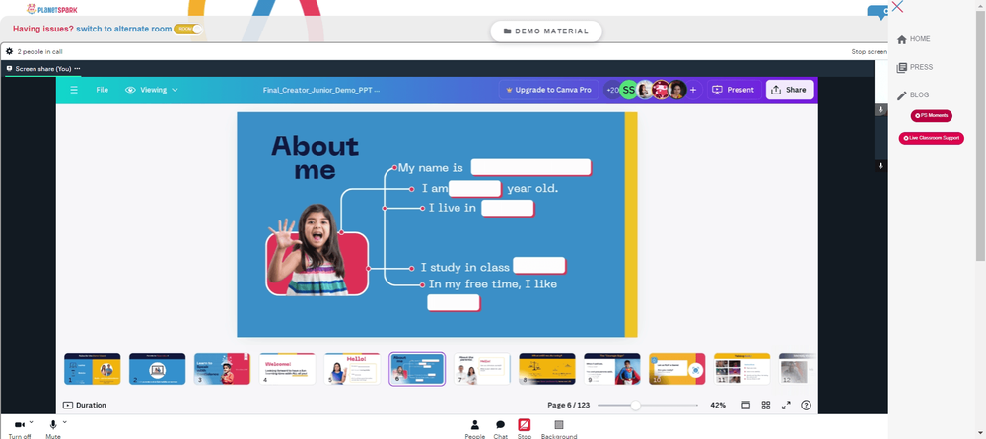
Task: Click the PlanetSpark logo
Action: tap(52, 9)
